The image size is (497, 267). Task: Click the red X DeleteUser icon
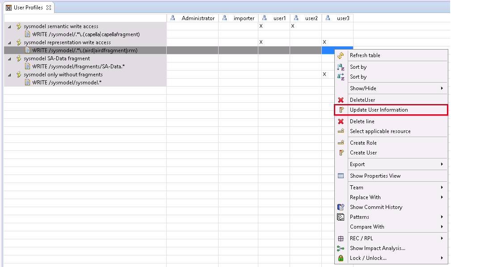point(341,100)
